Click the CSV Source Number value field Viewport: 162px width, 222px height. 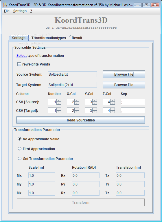coord(52,102)
